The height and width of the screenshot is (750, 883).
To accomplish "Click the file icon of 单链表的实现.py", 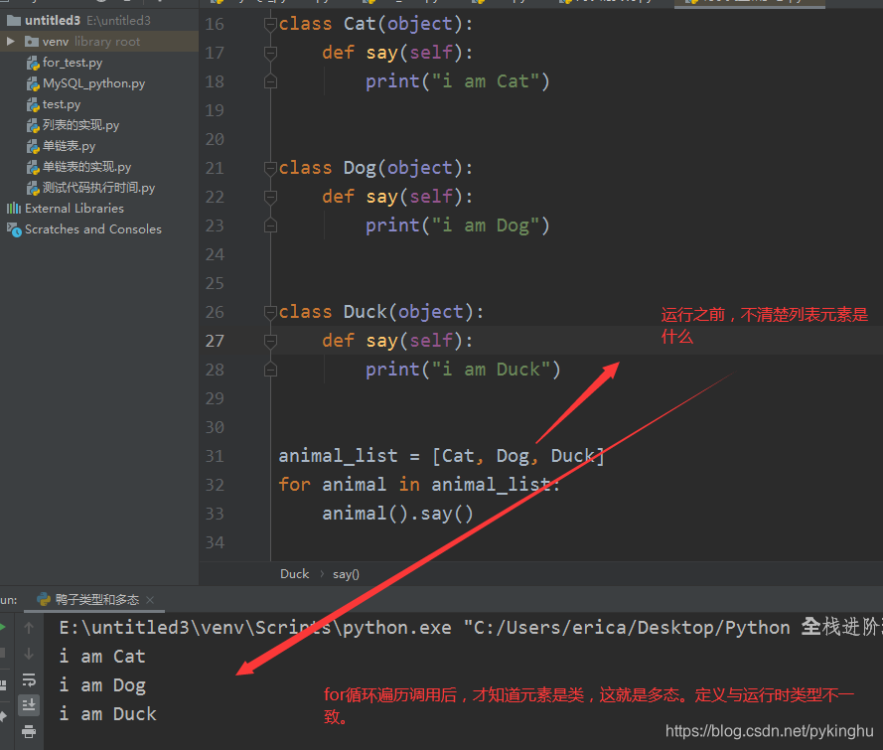I will pos(33,167).
